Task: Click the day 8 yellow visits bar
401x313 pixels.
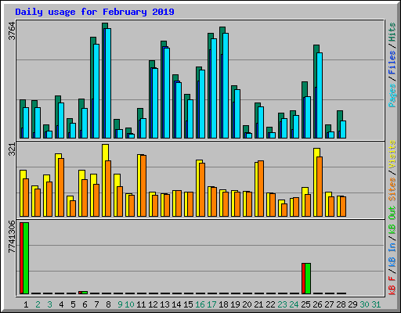Action: (x=105, y=153)
